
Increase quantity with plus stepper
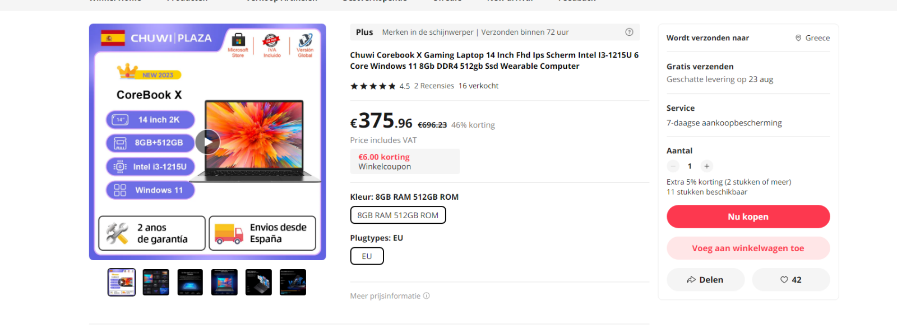707,166
